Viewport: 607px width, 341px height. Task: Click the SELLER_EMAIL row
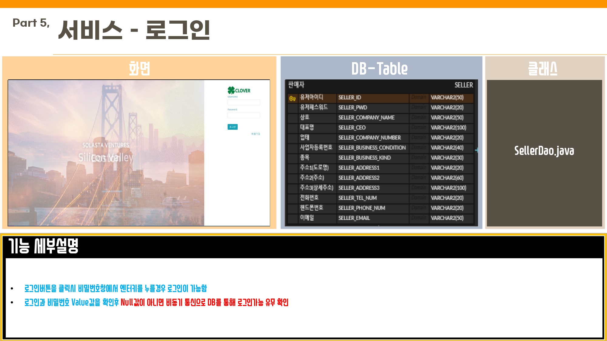[354, 218]
